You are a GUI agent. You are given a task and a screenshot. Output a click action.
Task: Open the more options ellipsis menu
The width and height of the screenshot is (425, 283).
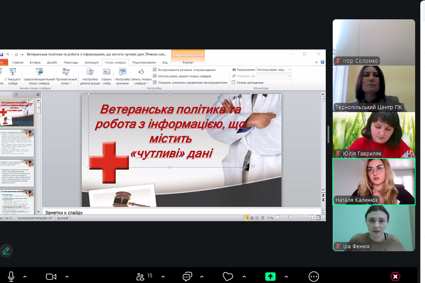click(314, 277)
